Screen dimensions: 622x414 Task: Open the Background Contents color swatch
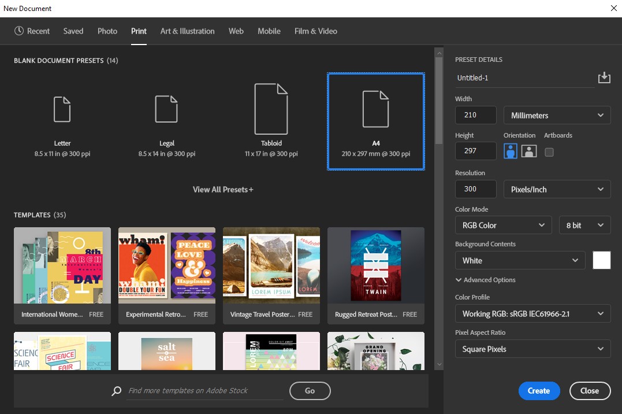coord(601,260)
